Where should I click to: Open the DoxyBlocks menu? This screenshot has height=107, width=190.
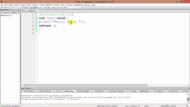point(78,5)
